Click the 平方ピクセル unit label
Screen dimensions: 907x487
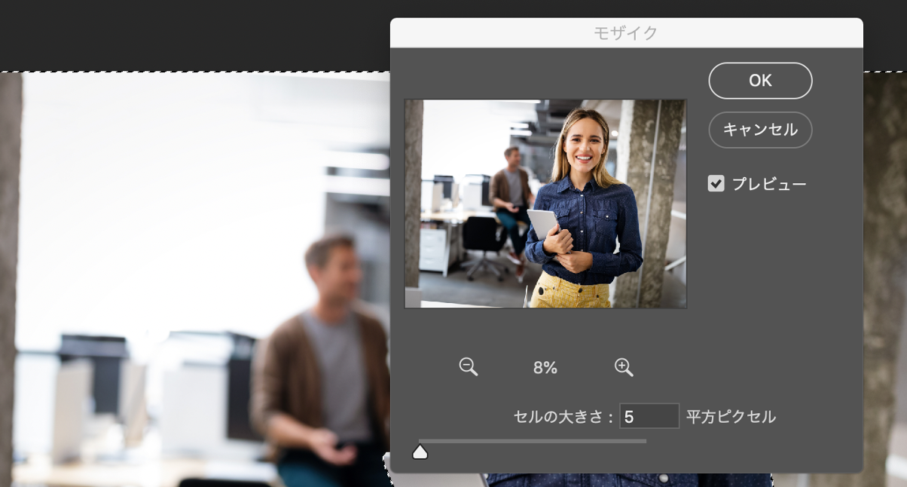click(731, 416)
